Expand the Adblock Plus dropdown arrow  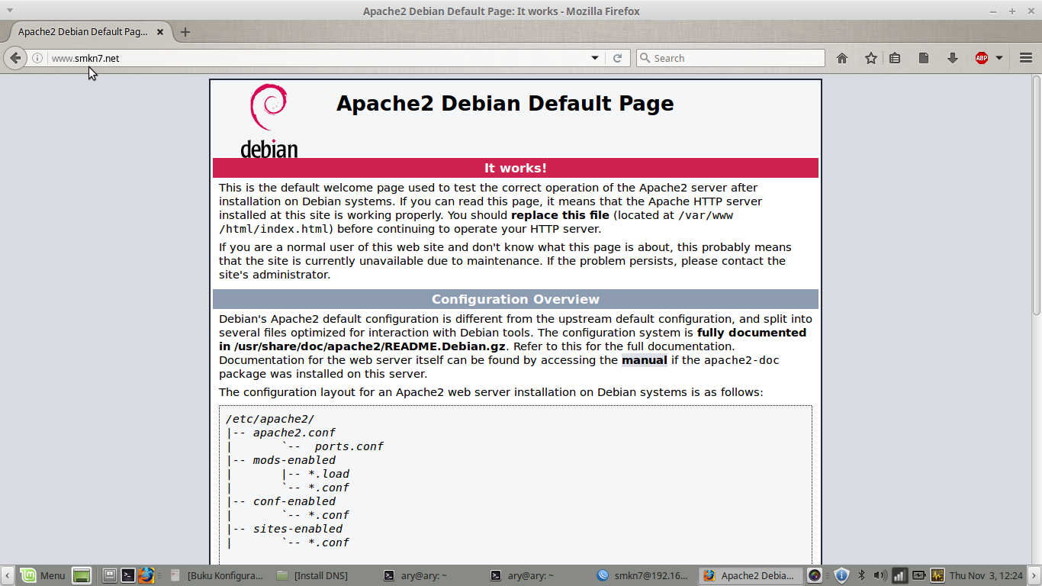point(999,58)
